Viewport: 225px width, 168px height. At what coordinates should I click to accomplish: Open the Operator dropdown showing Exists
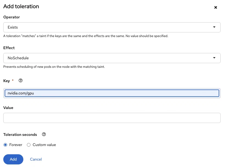pyautogui.click(x=112, y=27)
